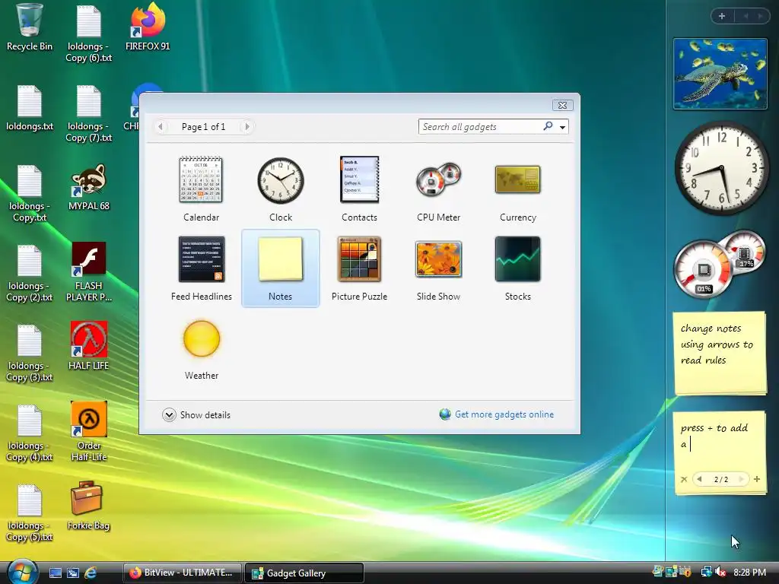Click the network tray icon
Viewport: 779px width, 584px height.
[706, 572]
